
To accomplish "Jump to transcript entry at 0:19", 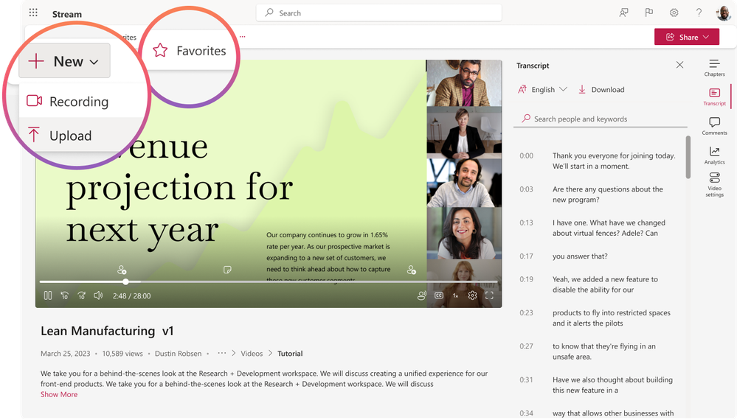I will pos(527,279).
